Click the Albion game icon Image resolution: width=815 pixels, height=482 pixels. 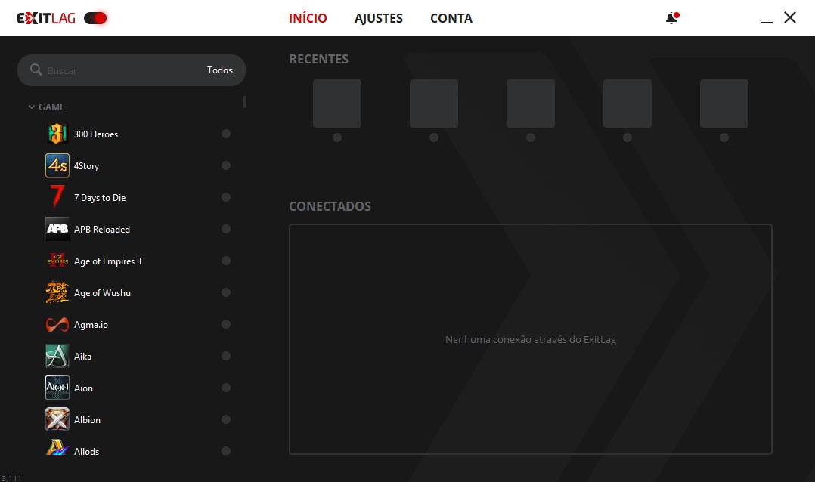57,419
